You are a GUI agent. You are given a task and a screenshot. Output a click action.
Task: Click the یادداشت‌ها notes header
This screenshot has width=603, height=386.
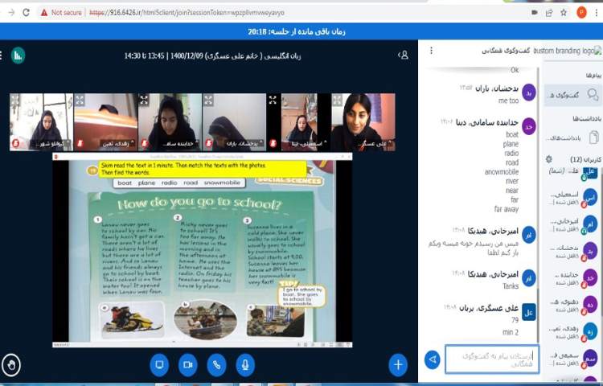click(x=586, y=119)
